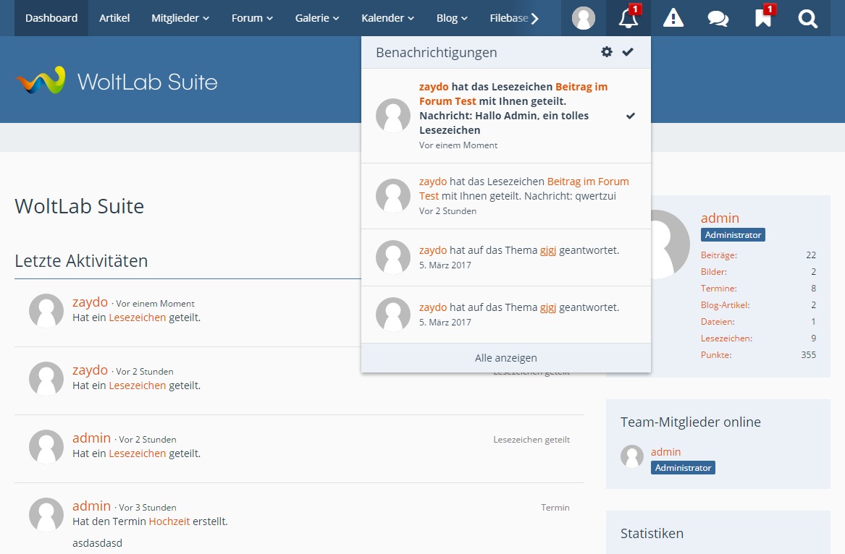This screenshot has height=554, width=845.
Task: Mark newest zaydo notification as read
Action: 631,116
